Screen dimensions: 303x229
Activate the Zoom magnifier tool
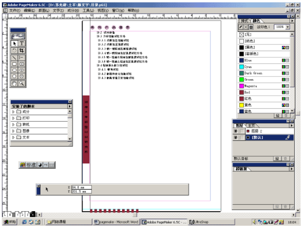[x=22, y=83]
